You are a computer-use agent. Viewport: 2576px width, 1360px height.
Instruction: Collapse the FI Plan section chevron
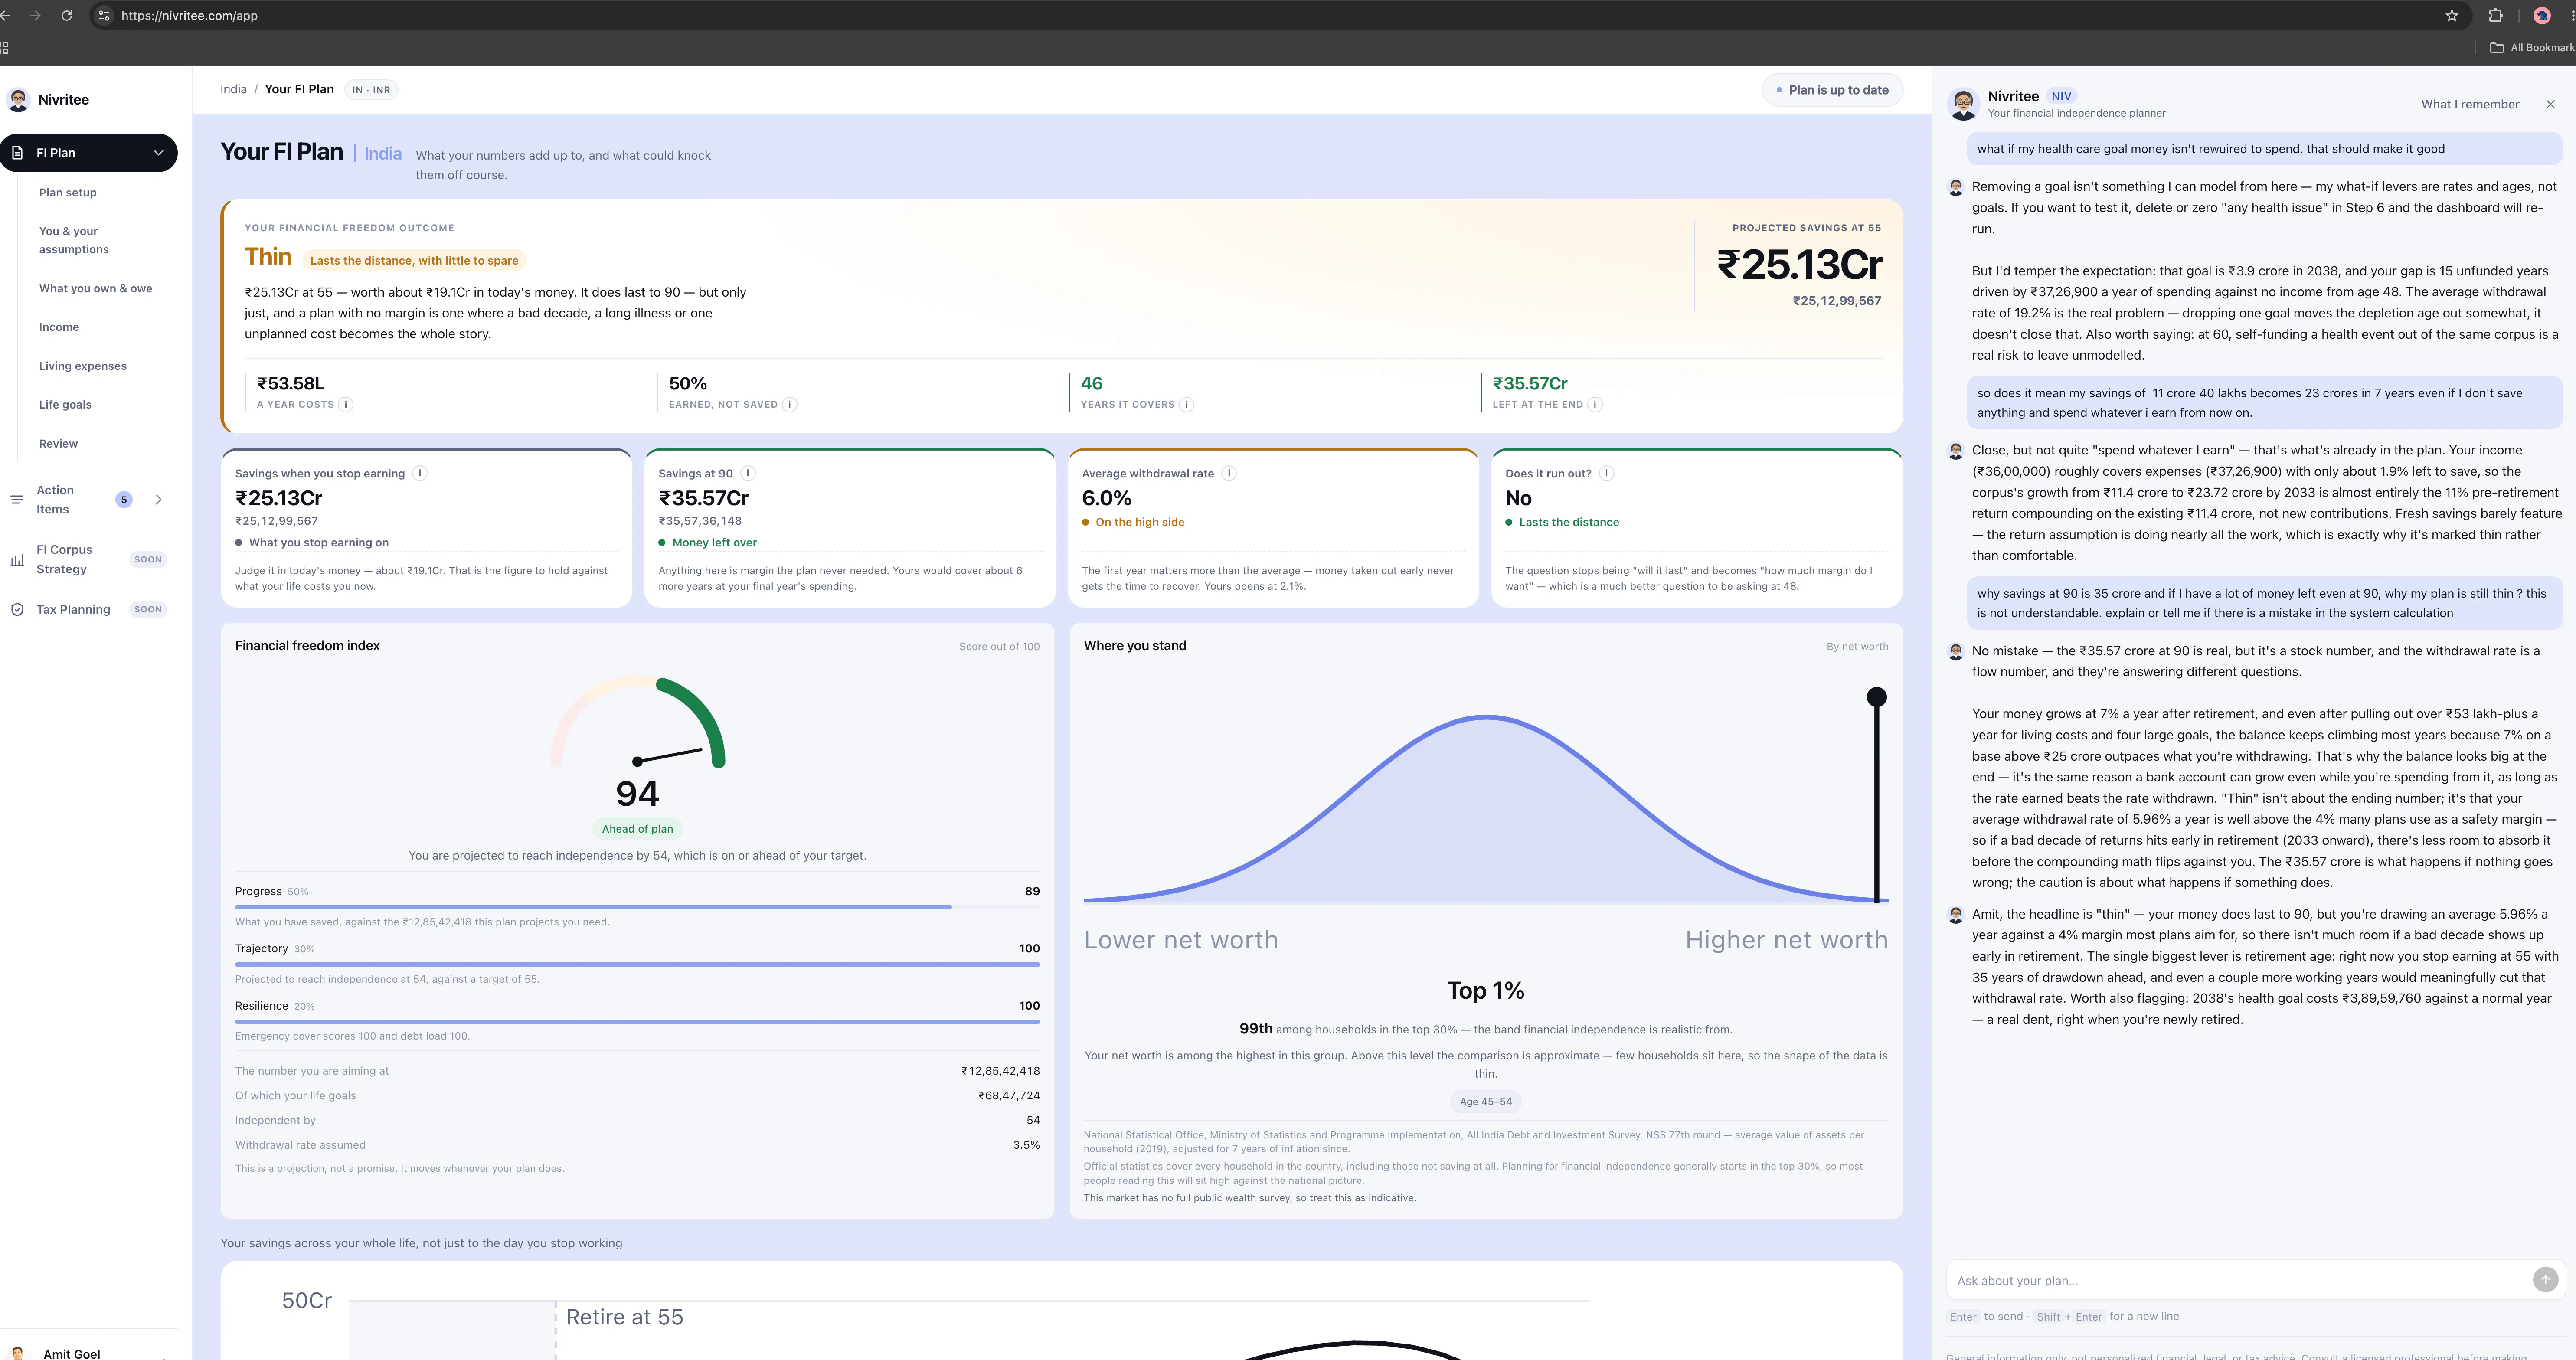click(x=158, y=153)
